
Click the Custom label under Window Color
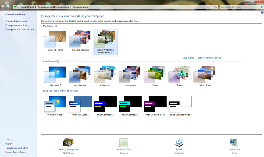click(124, 153)
